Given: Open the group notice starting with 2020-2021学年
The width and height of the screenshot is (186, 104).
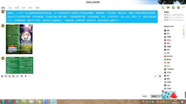Looking at the screenshot, I should (x=174, y=17).
